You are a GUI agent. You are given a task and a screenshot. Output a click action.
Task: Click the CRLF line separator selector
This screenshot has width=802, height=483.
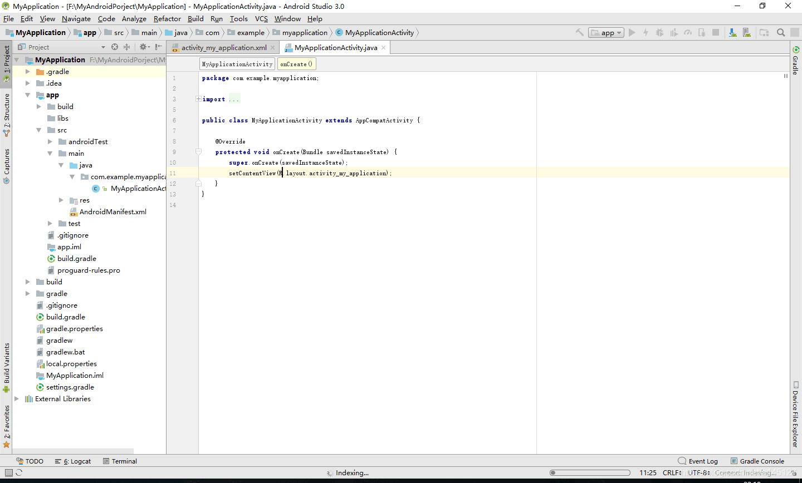[672, 473]
